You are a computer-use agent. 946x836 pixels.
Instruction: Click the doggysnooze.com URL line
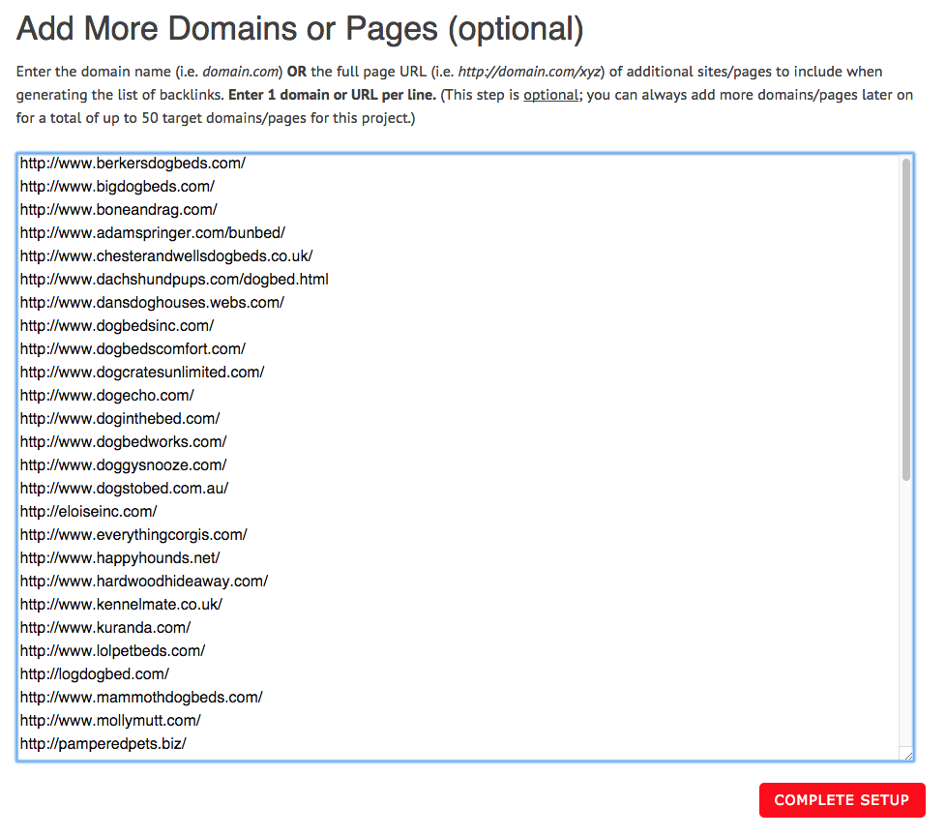[124, 465]
